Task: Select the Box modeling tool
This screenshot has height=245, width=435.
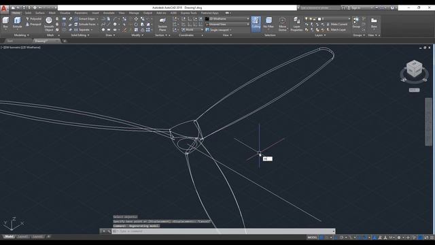Action: pyautogui.click(x=5, y=23)
